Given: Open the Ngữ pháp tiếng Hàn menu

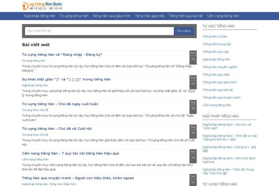Looking at the screenshot, I should [40, 16].
